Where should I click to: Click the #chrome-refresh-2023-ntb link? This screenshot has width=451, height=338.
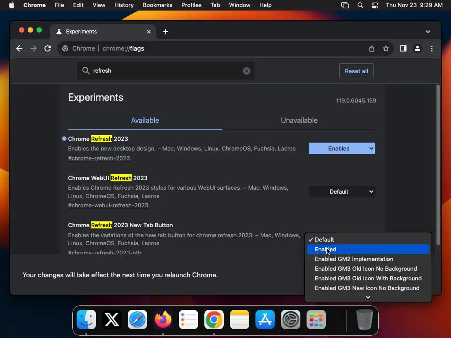[104, 252]
